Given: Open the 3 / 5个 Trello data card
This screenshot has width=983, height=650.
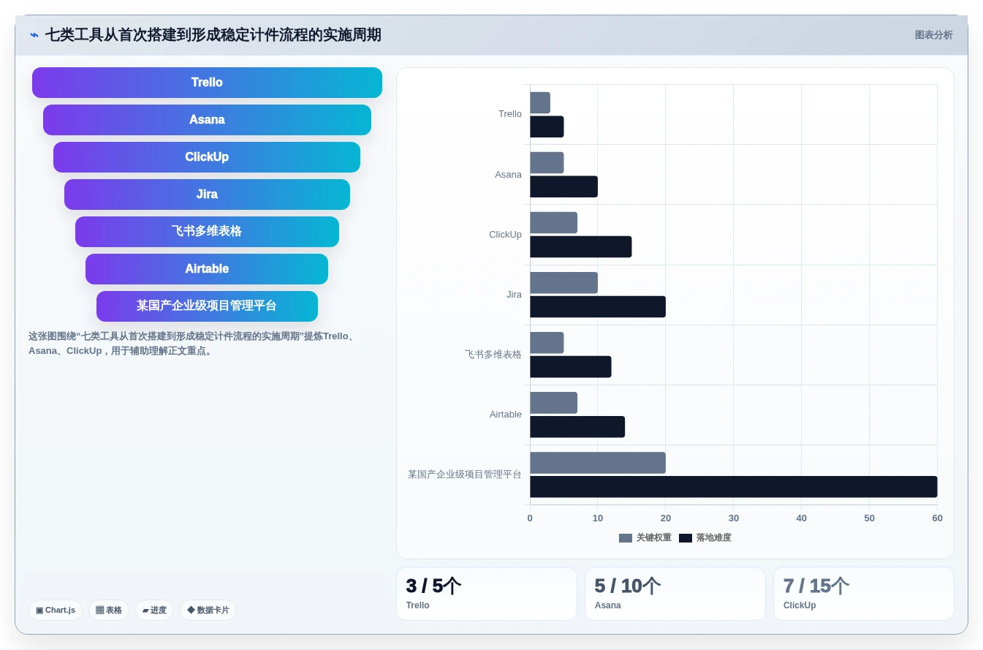Looking at the screenshot, I should 487,594.
